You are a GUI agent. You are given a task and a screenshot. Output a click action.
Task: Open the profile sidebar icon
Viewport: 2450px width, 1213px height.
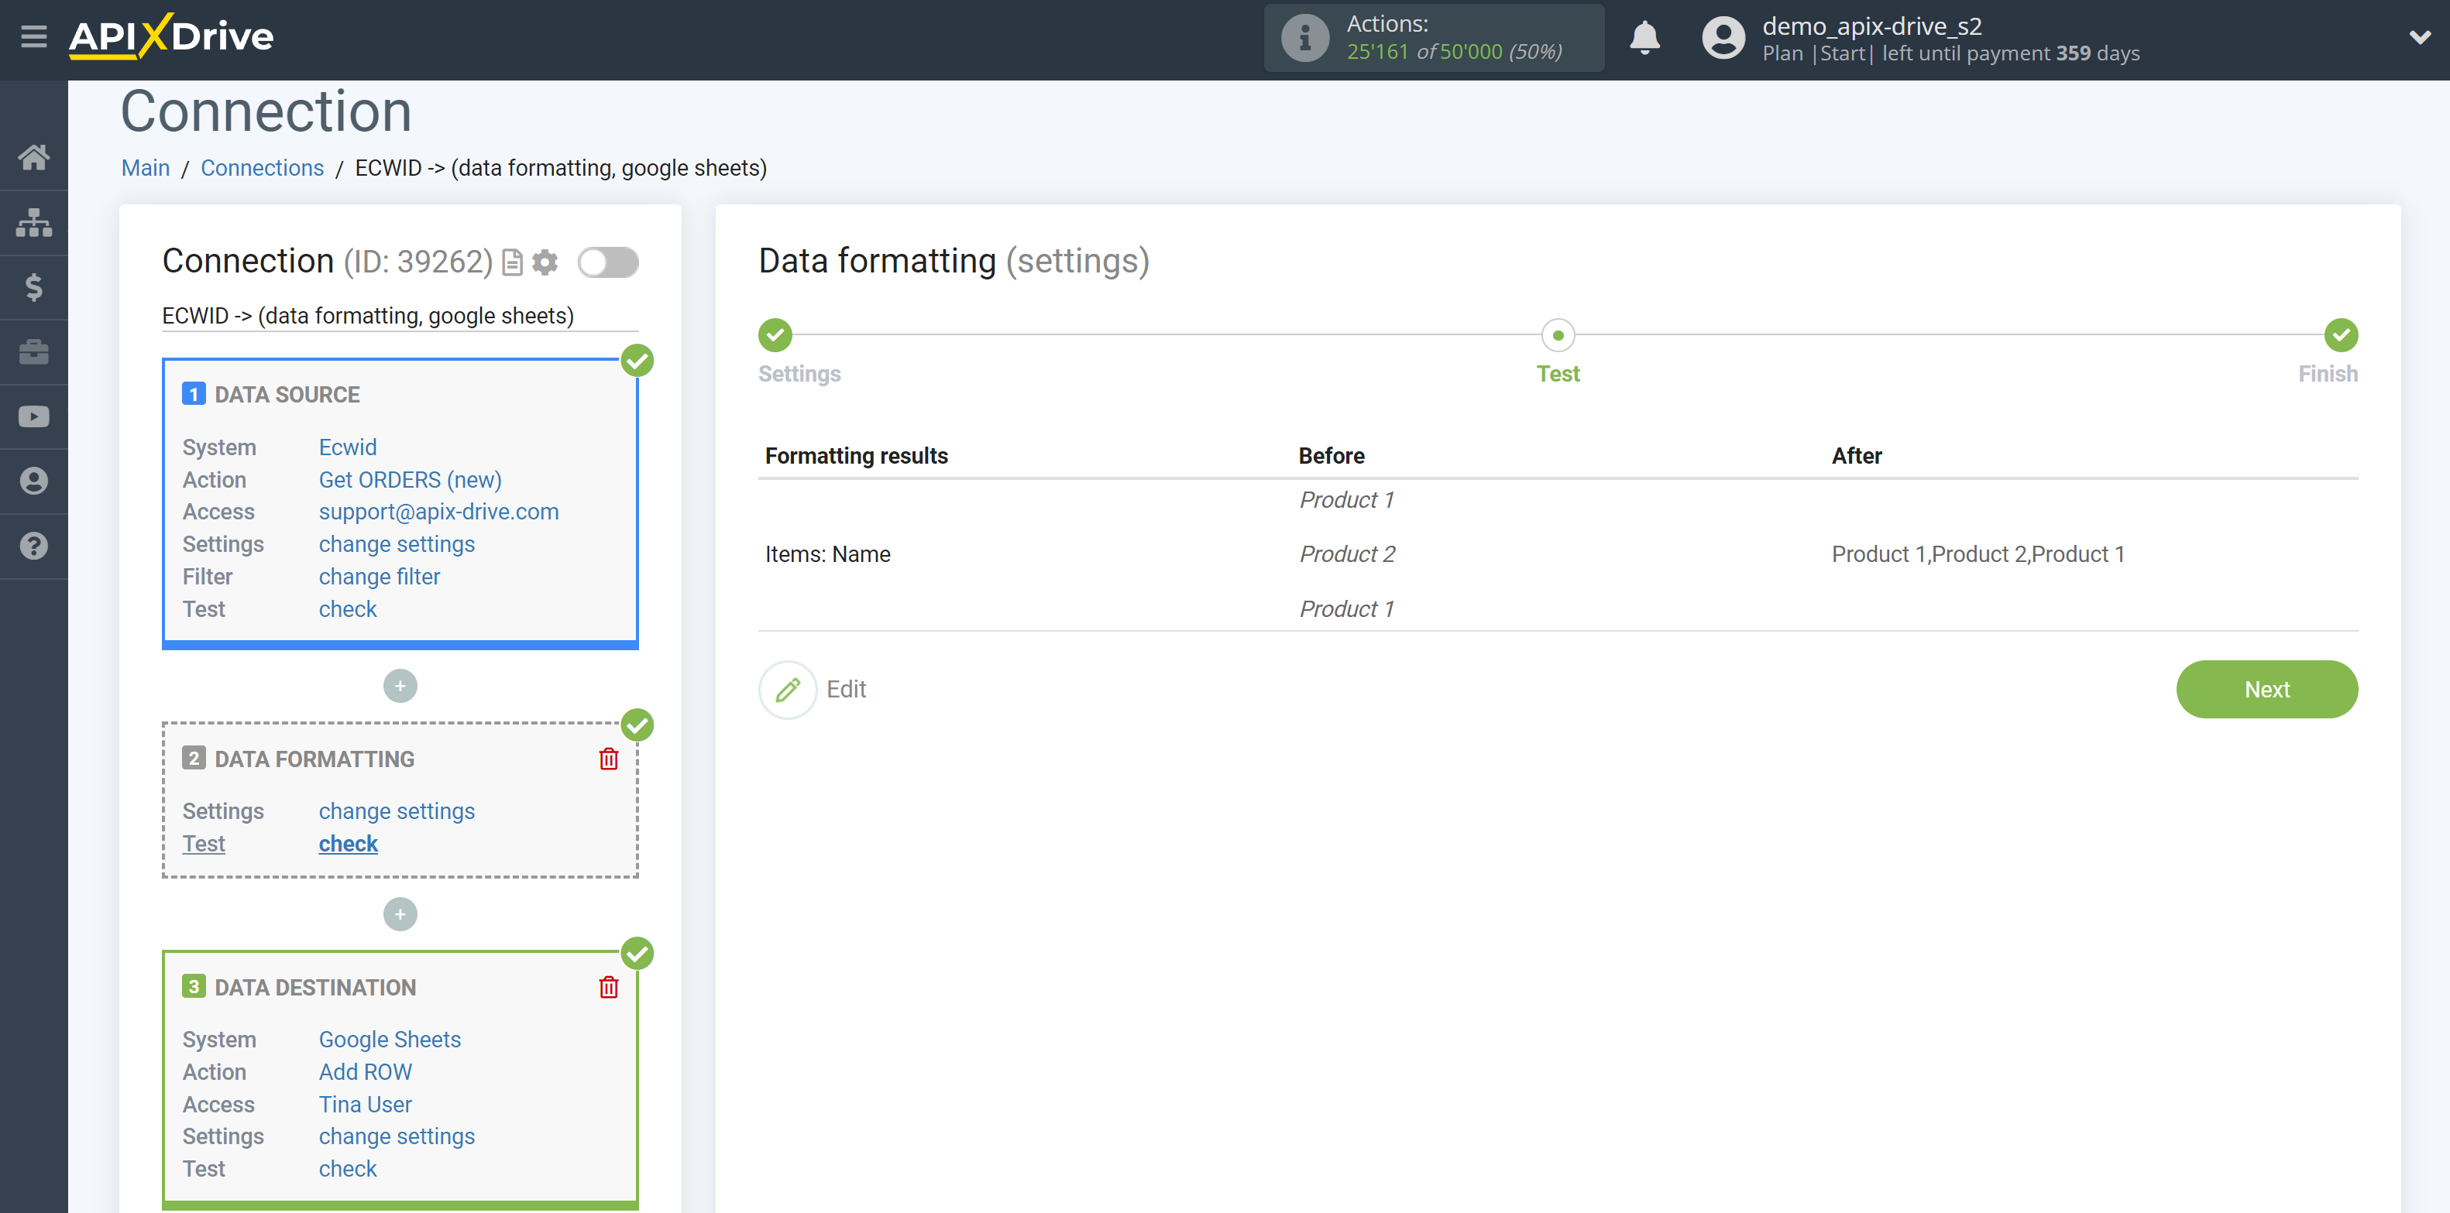coord(34,481)
